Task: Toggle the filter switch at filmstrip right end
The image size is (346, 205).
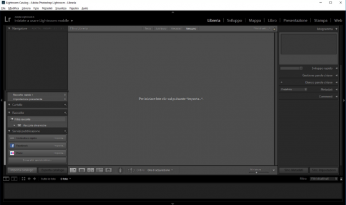Action: tap(341, 179)
